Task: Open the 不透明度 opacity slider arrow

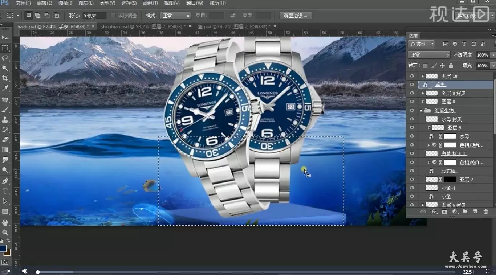Action: [493, 55]
